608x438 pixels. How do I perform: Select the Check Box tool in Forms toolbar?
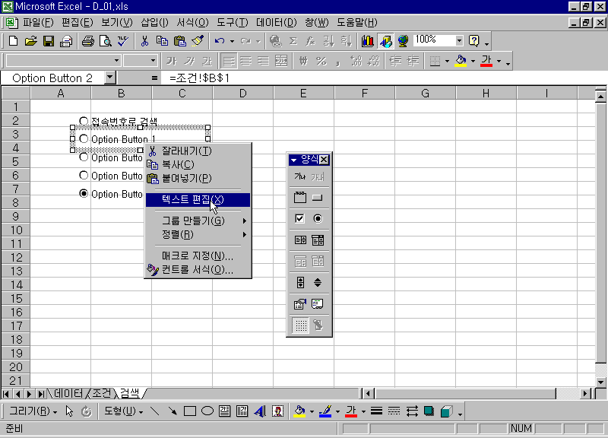[299, 219]
